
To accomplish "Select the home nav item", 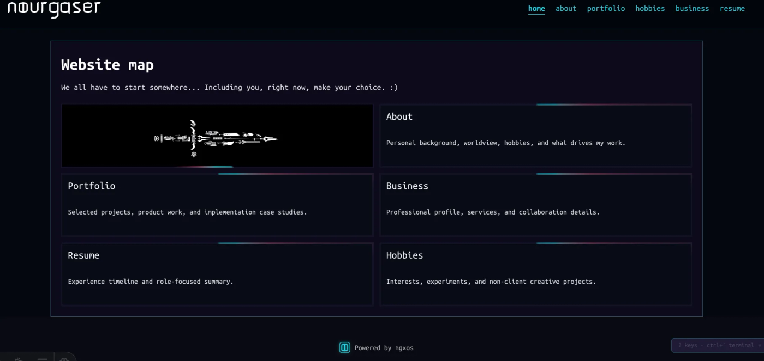I will click(536, 8).
